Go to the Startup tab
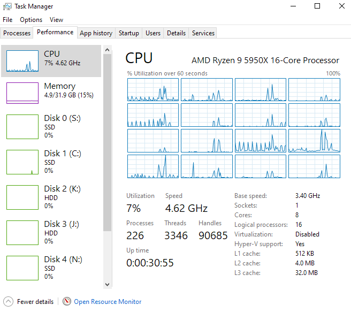The width and height of the screenshot is (351, 313). click(x=129, y=33)
